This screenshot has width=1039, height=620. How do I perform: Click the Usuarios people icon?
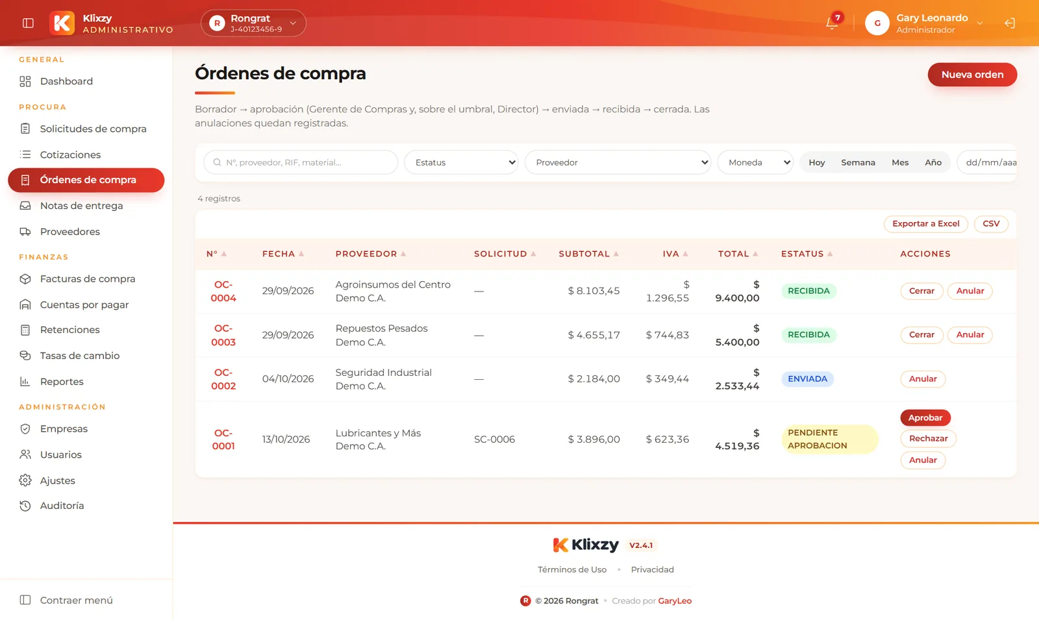[x=25, y=454]
